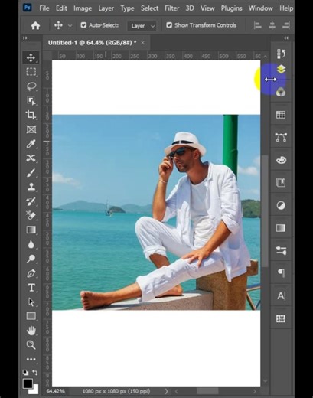Open the Move tool preset picker arrow

70,26
